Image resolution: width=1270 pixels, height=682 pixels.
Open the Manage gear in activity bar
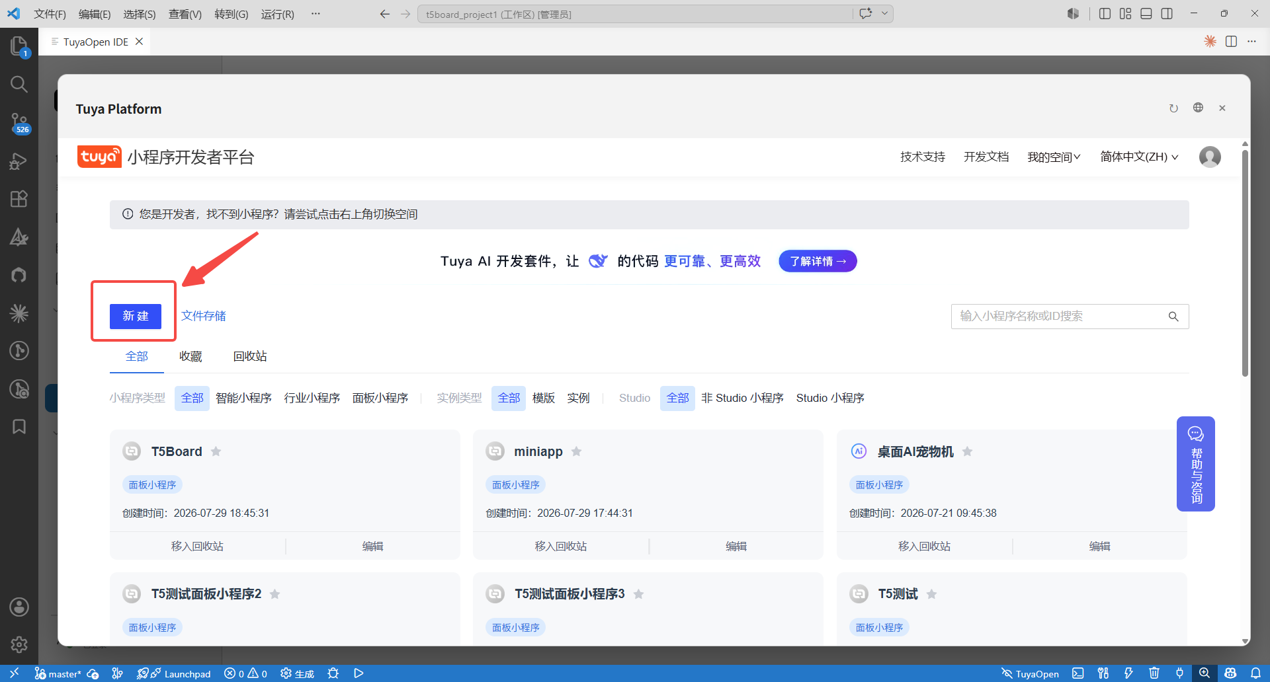[x=19, y=644]
